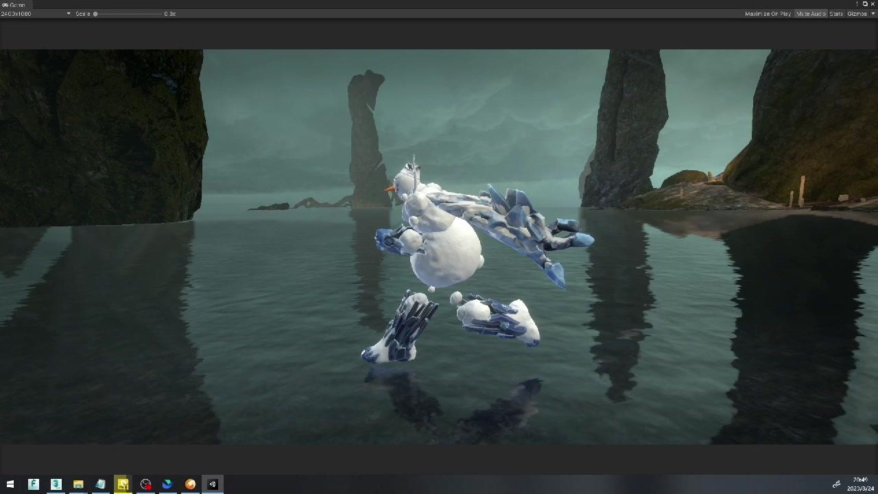The height and width of the screenshot is (494, 878).
Task: Click the yellow highlighted taskbar app
Action: tap(123, 484)
